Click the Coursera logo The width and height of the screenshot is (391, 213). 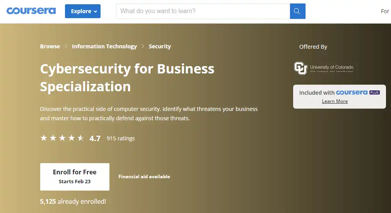coord(31,11)
